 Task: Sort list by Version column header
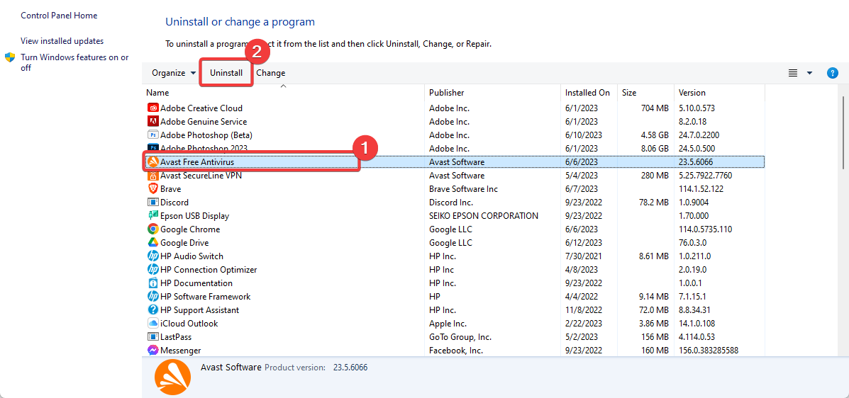click(692, 93)
